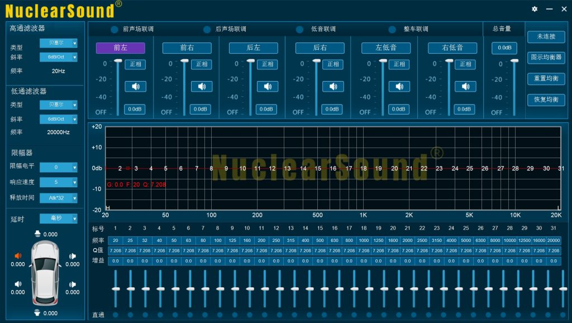Click 正相 phase button for 左低音
This screenshot has width=572, height=323.
click(x=399, y=64)
